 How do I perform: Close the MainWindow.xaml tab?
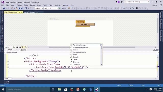pyautogui.click(x=22, y=12)
